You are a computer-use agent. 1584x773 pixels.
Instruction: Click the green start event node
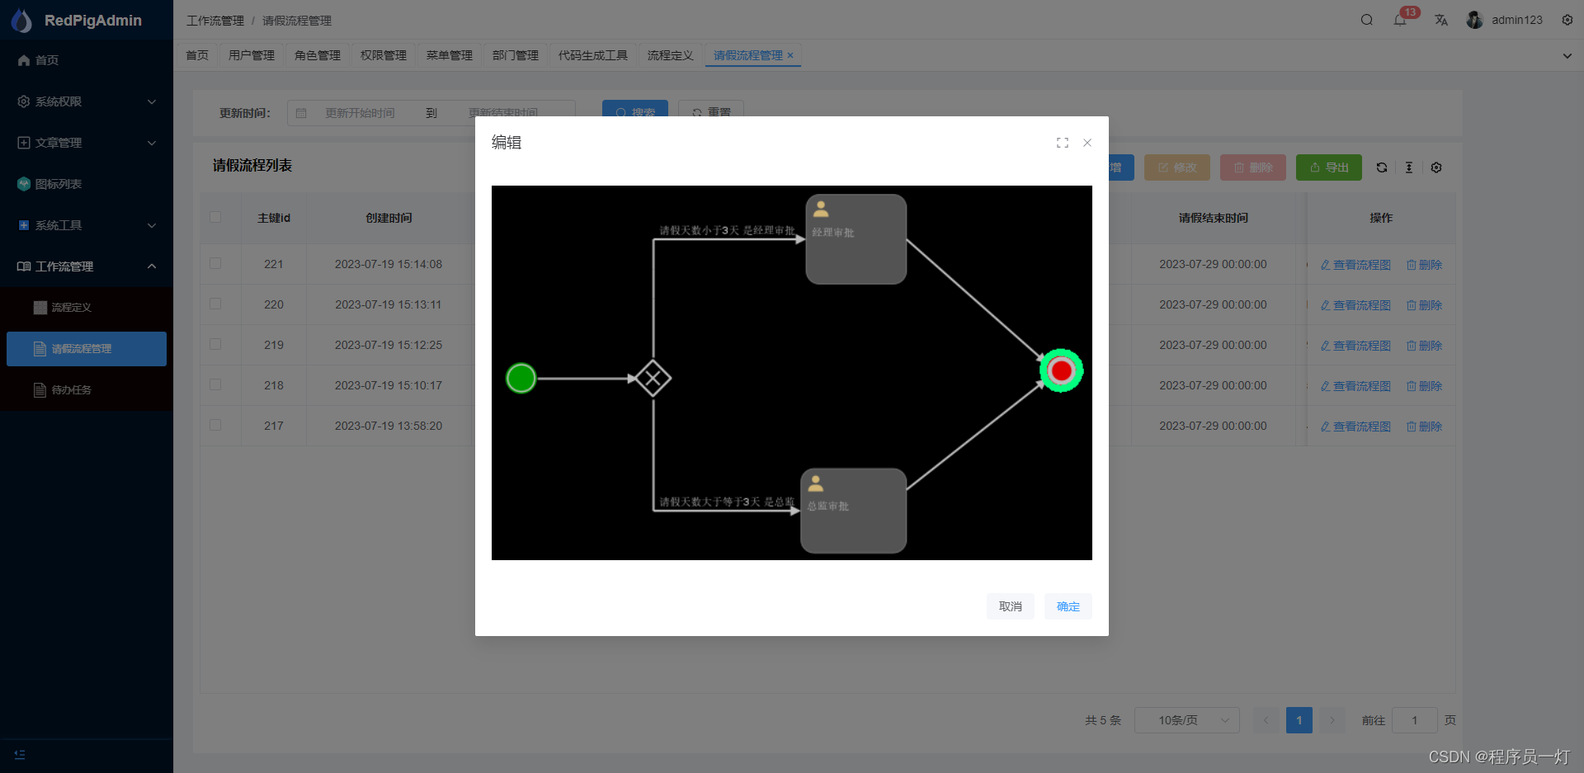tap(521, 379)
